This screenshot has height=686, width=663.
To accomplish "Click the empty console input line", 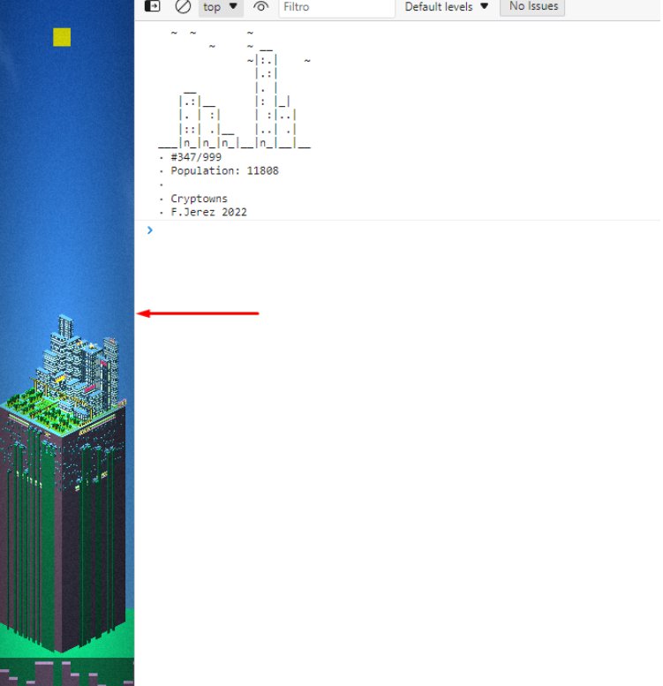I will pyautogui.click(x=397, y=230).
